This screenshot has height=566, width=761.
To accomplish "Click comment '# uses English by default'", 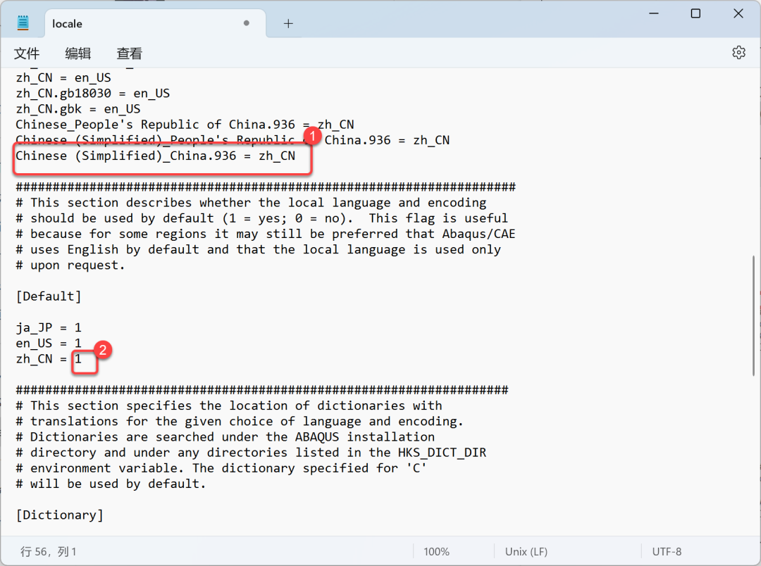I will (x=258, y=249).
